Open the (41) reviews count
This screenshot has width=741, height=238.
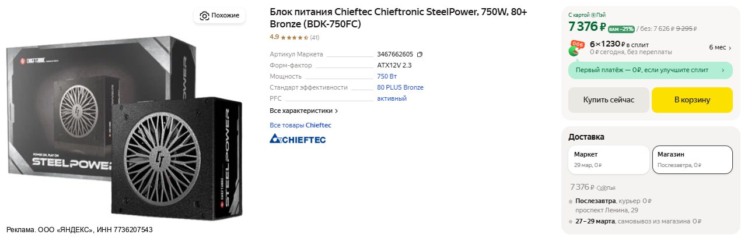tap(314, 38)
